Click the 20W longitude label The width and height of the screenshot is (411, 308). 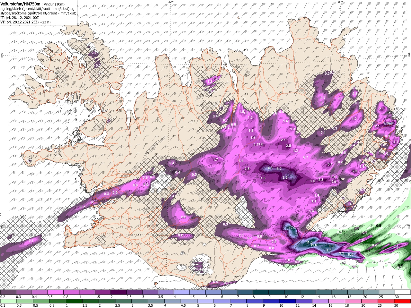[171, 2]
